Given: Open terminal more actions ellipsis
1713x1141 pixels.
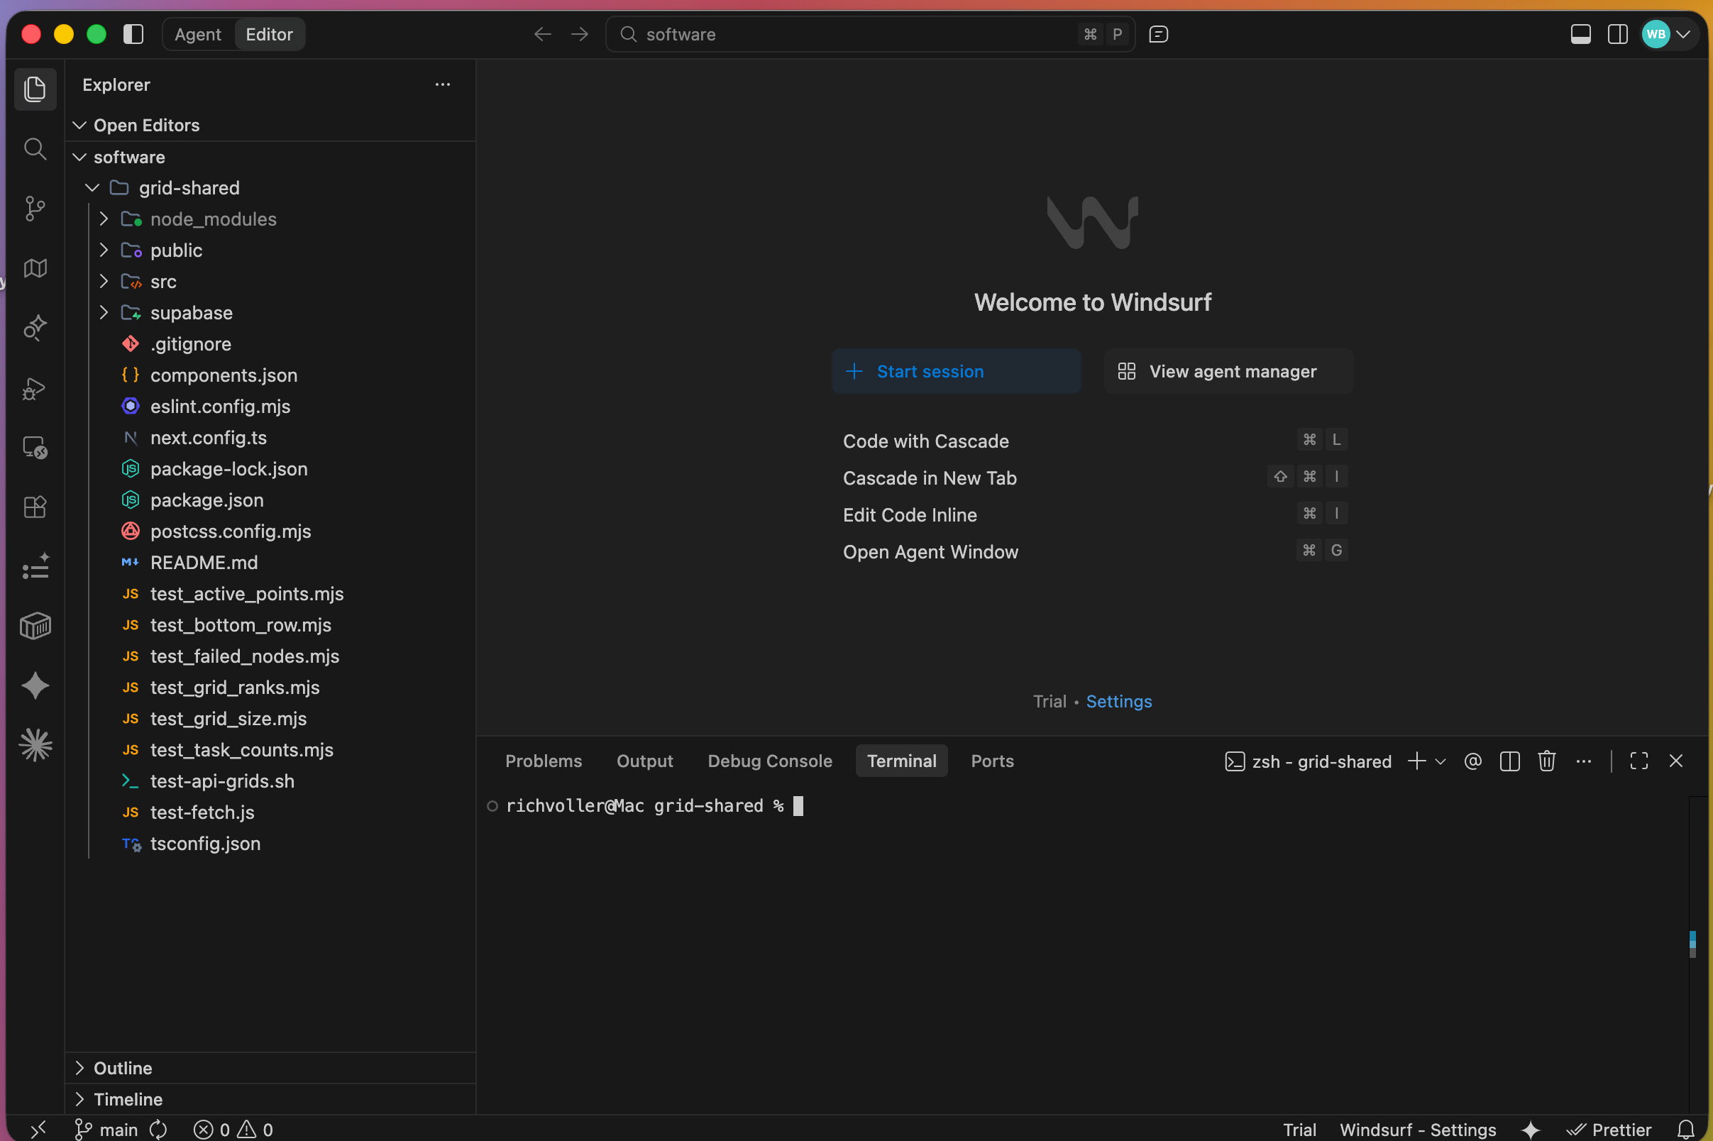Looking at the screenshot, I should (1584, 761).
